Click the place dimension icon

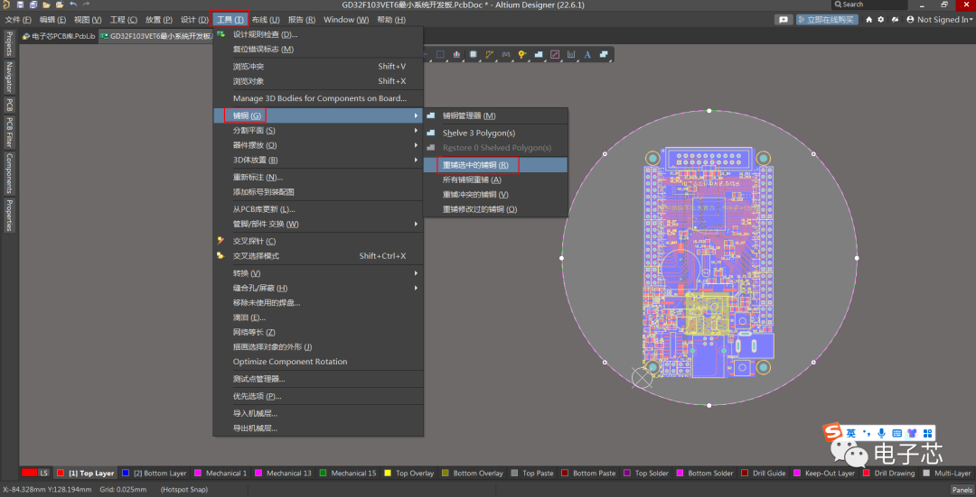571,55
